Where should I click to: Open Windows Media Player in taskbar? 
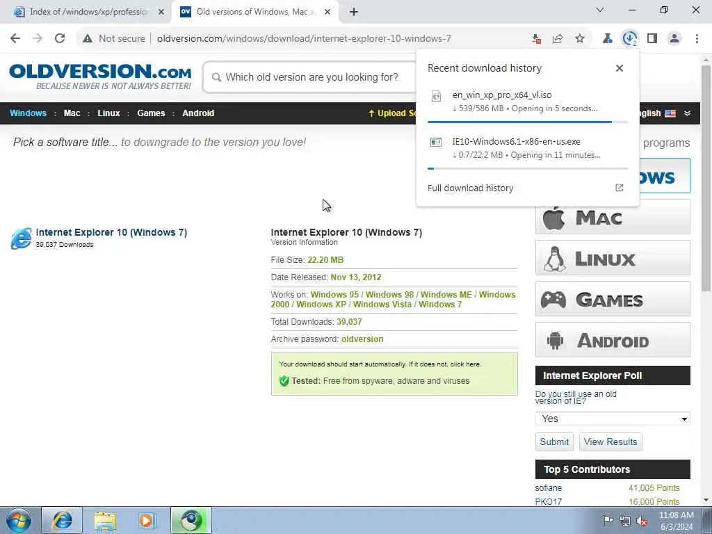(147, 520)
